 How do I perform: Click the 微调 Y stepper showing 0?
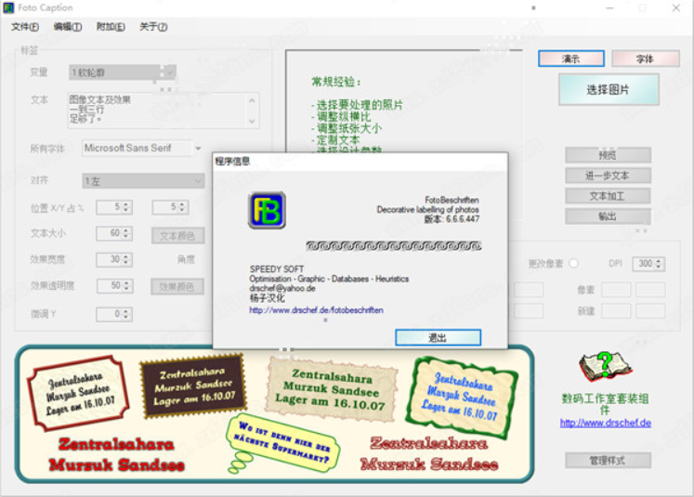tap(114, 314)
